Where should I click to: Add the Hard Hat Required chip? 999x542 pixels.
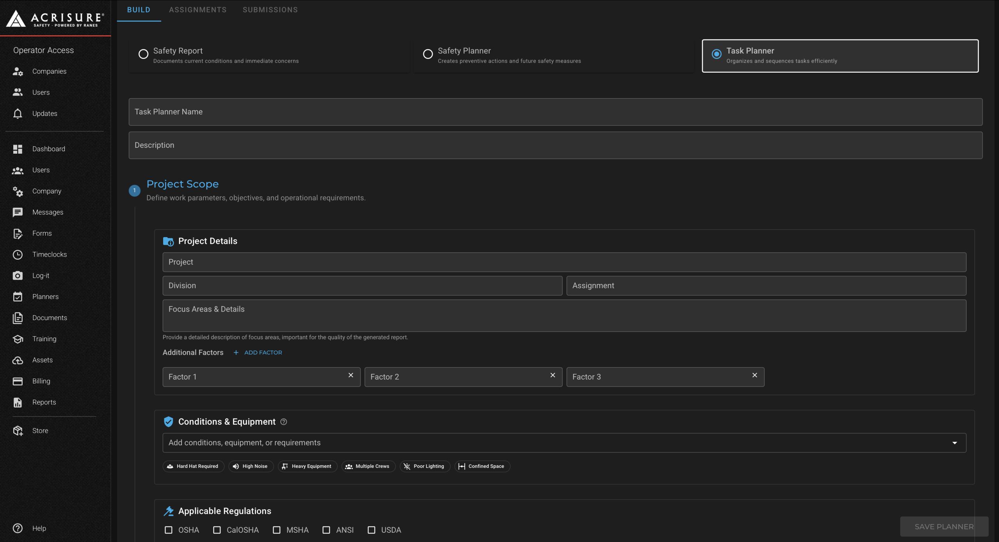point(193,466)
